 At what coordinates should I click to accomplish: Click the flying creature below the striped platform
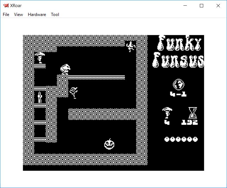(74, 92)
